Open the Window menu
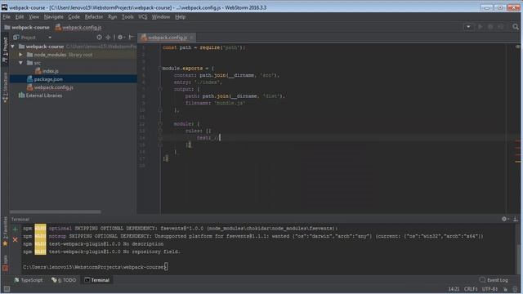The width and height of the screenshot is (523, 294). [x=161, y=16]
